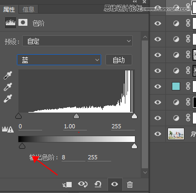
Task: Switch to the 信息 tab
Action: (x=28, y=9)
